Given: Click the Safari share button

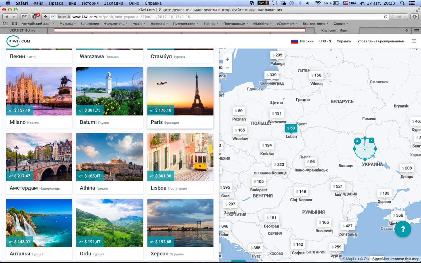Looking at the screenshot, I should point(25,17).
